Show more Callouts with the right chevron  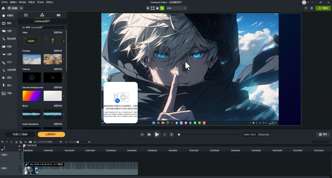[x=64, y=78]
